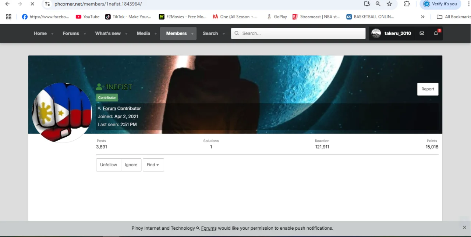Screen dimensions: 471x237
Task: Open site information icon in address bar
Action: click(x=47, y=4)
